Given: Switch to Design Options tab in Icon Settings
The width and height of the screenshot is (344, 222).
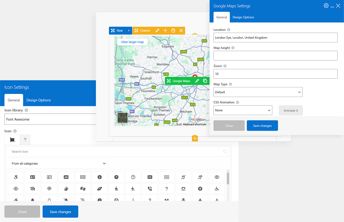Looking at the screenshot, I should 39,100.
